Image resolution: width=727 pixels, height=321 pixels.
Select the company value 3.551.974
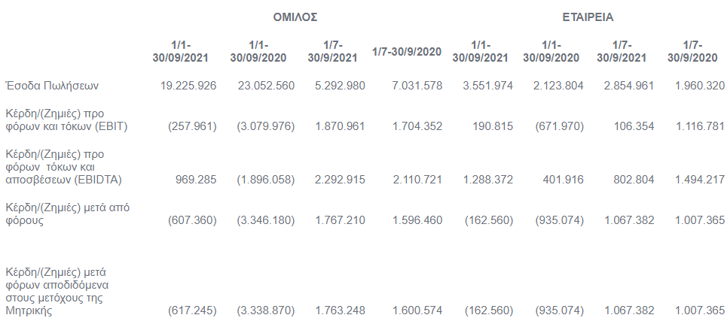pos(488,86)
